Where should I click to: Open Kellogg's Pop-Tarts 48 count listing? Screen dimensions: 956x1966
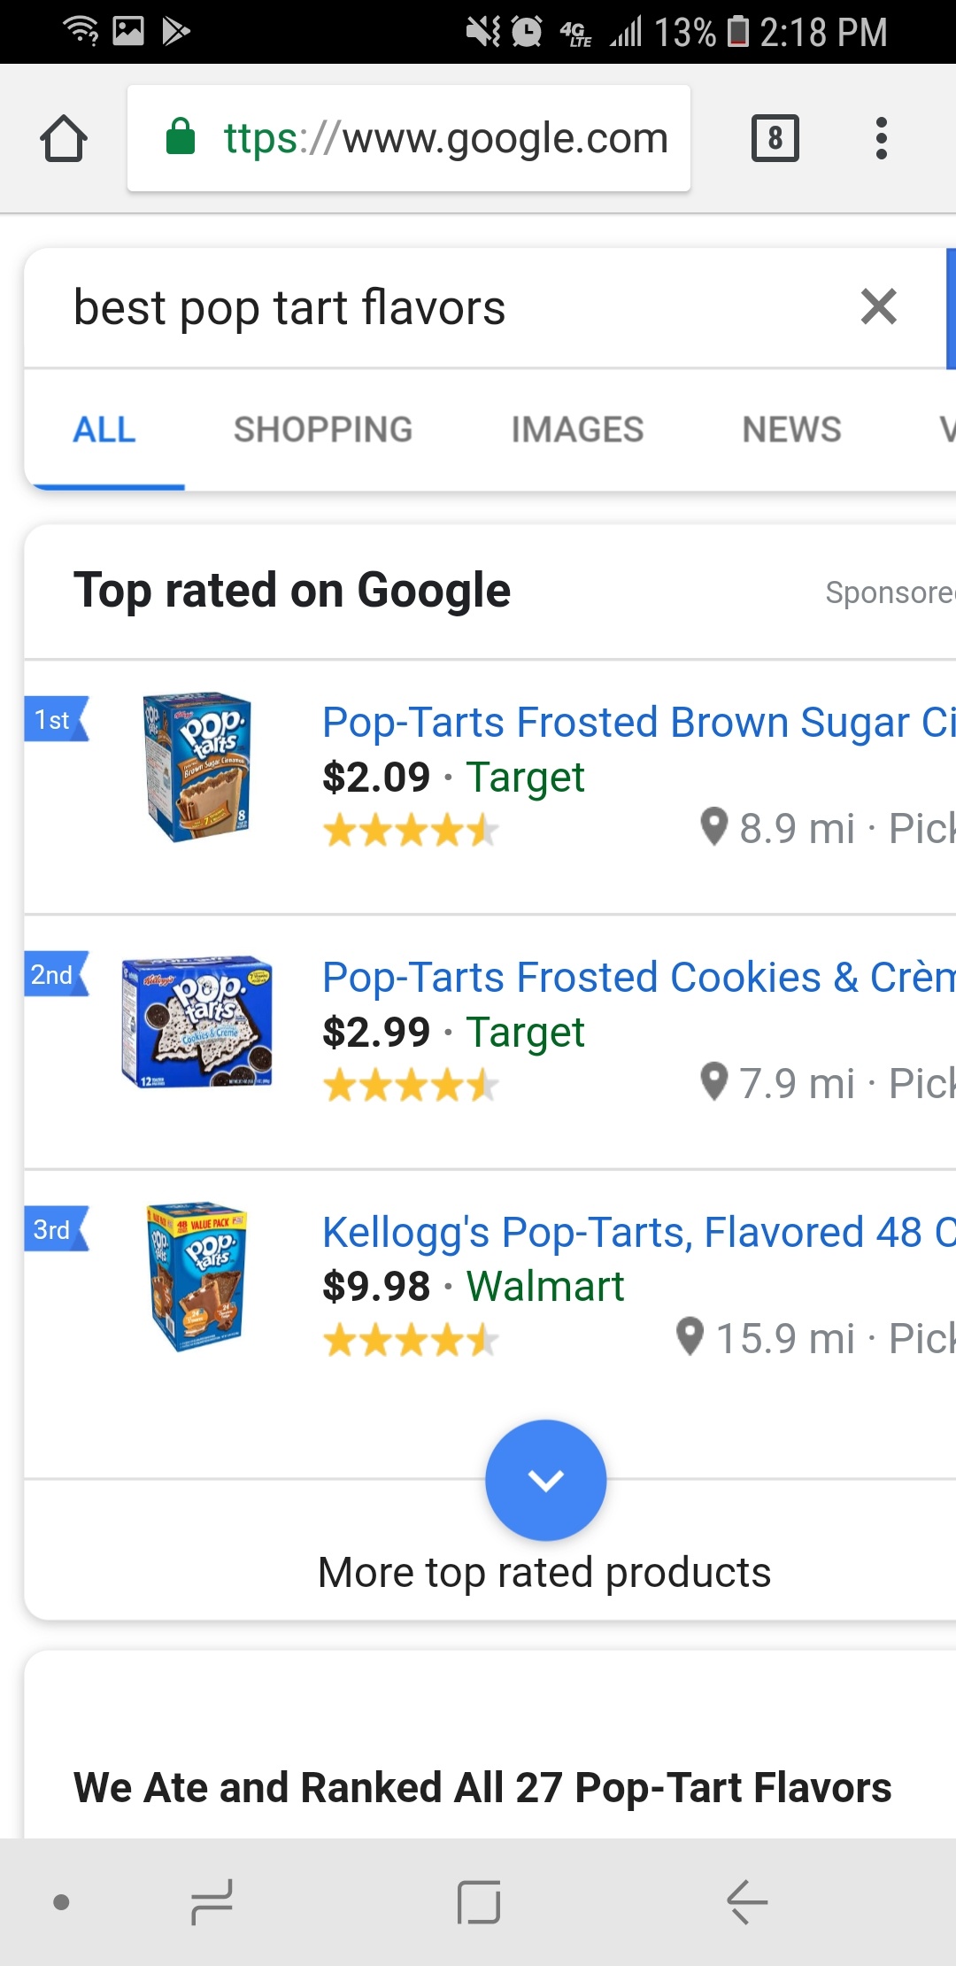pyautogui.click(x=637, y=1233)
